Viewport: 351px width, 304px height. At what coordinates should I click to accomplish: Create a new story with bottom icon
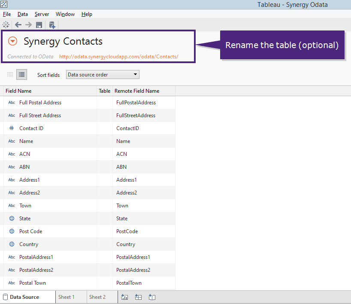pos(152,297)
